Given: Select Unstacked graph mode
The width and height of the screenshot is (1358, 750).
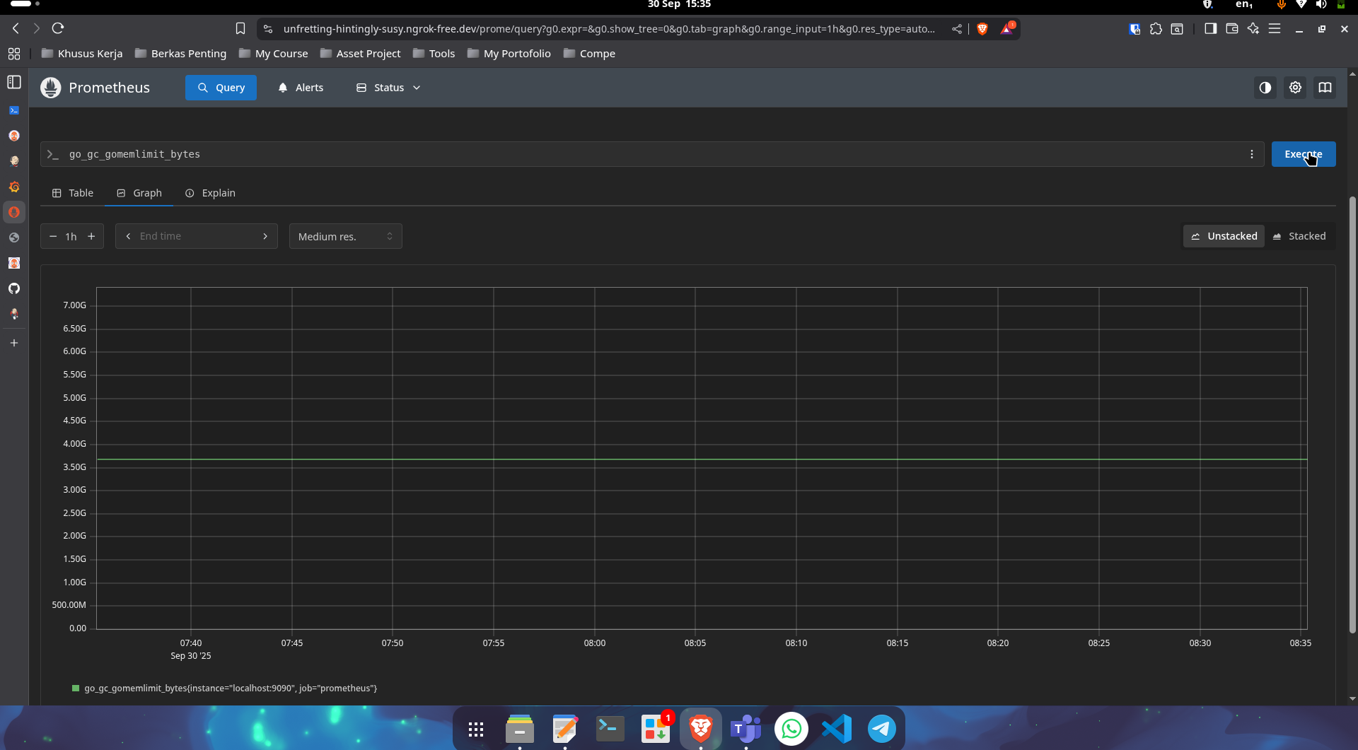Looking at the screenshot, I should pyautogui.click(x=1224, y=236).
